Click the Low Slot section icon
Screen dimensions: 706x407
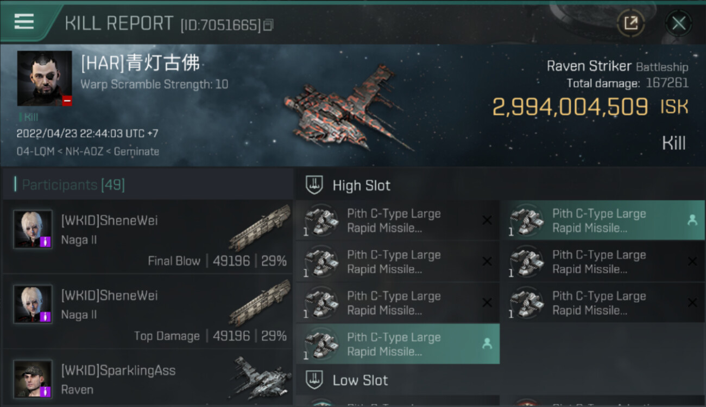click(315, 380)
